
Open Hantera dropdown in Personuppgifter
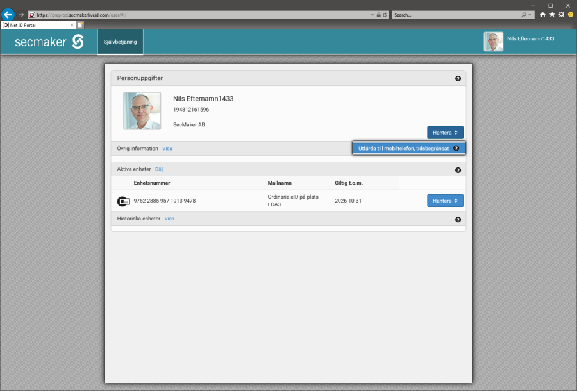point(445,133)
